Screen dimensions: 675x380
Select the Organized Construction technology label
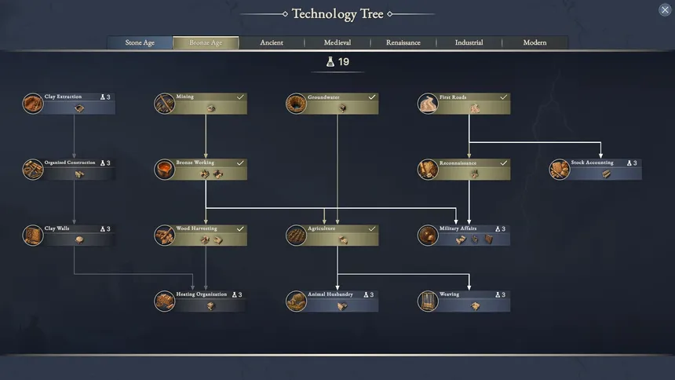tap(70, 163)
